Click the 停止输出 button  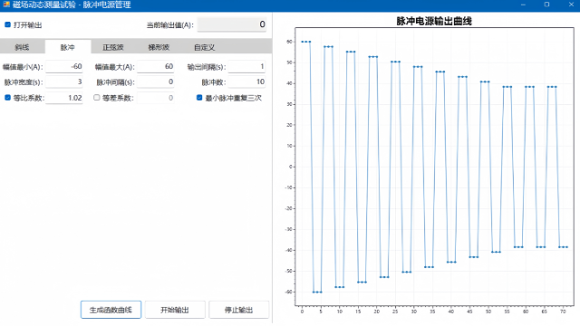tap(239, 310)
